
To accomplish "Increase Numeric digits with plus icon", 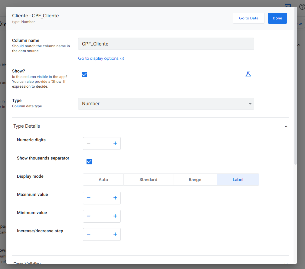I will [x=115, y=143].
